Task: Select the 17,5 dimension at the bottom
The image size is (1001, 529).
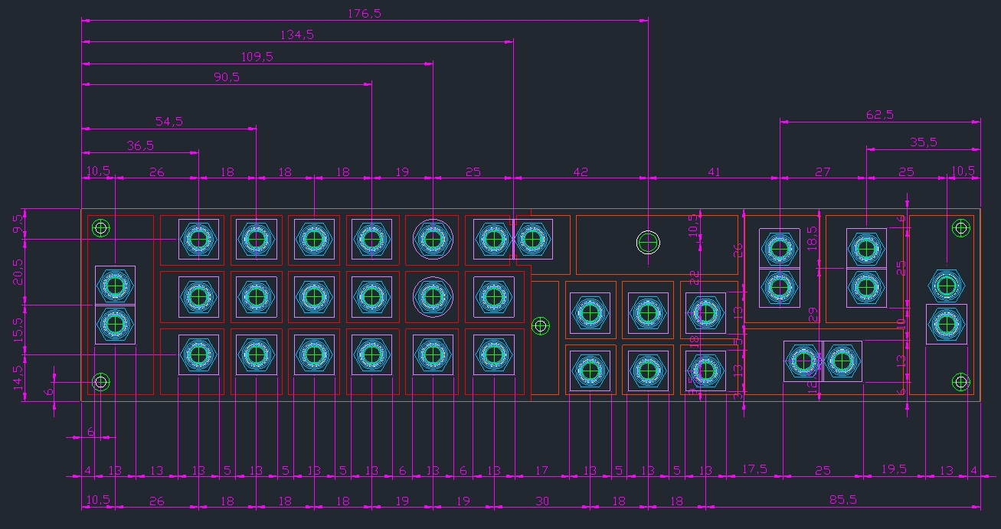Action: pos(755,469)
